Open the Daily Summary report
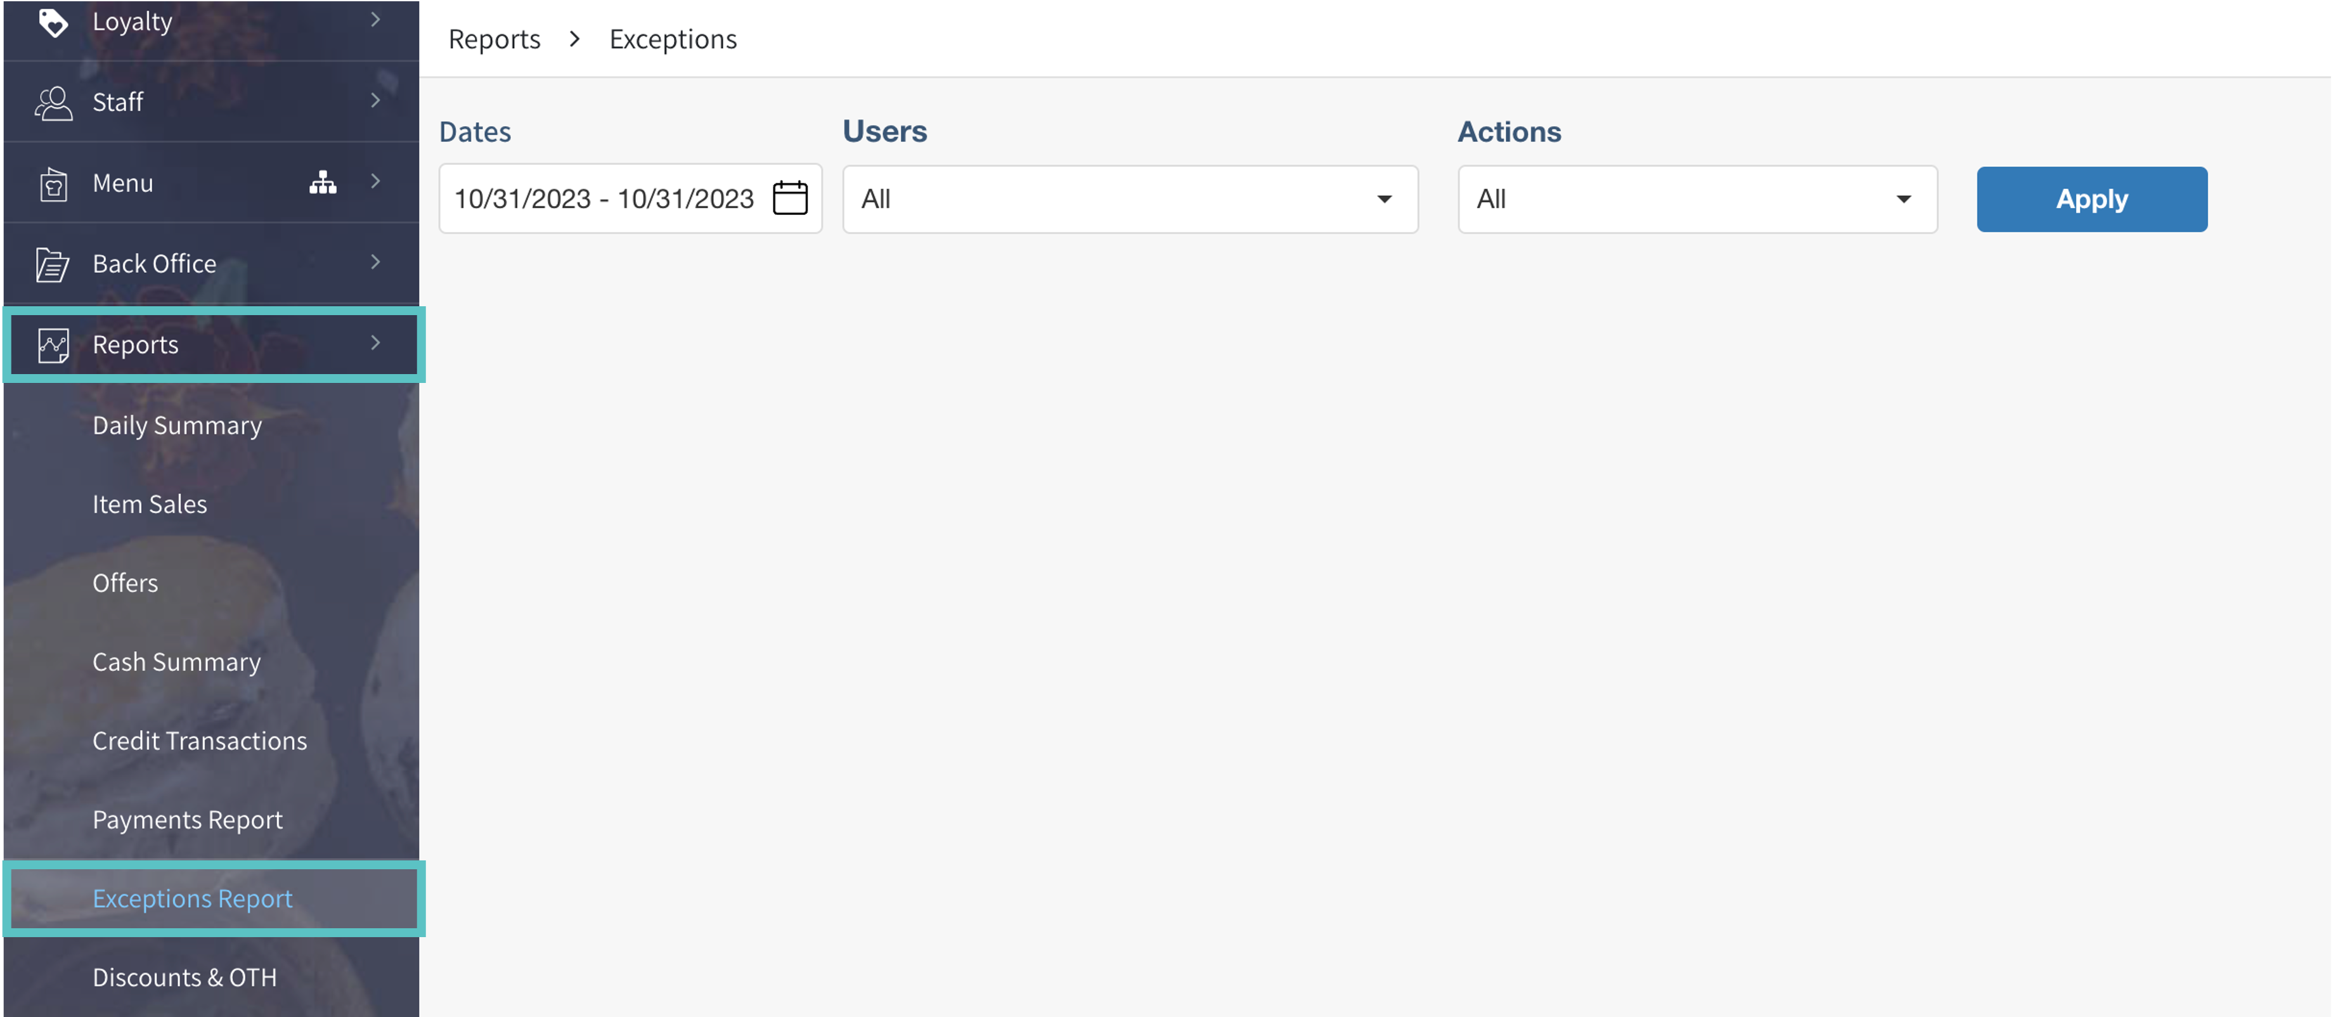 pos(177,425)
